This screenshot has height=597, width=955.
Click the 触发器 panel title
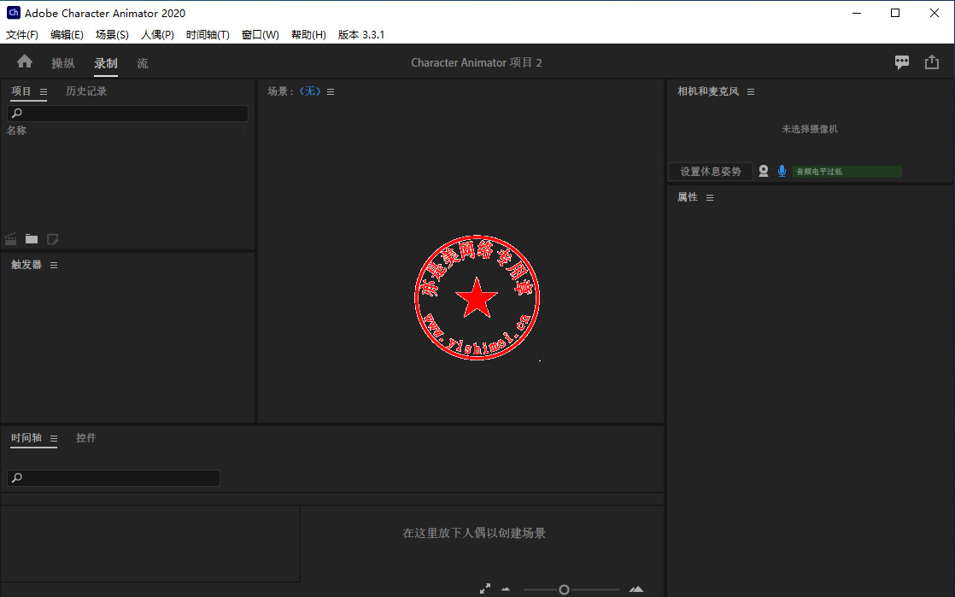pos(26,265)
